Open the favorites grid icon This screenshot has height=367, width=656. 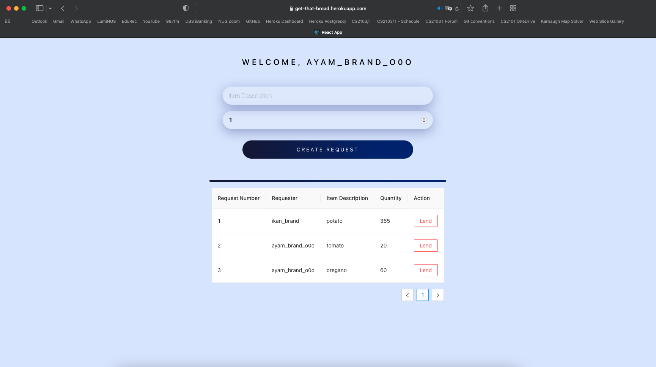(7, 21)
